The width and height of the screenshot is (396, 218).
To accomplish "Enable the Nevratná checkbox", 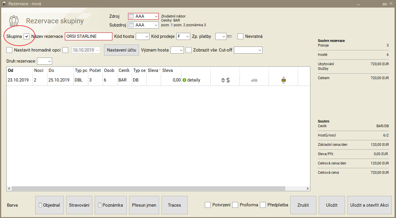I will click(240, 36).
